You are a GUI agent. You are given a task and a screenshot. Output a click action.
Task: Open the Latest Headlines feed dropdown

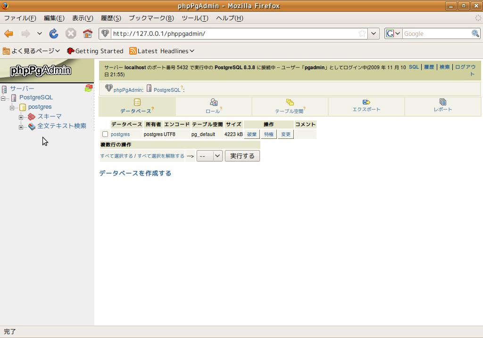pyautogui.click(x=162, y=51)
